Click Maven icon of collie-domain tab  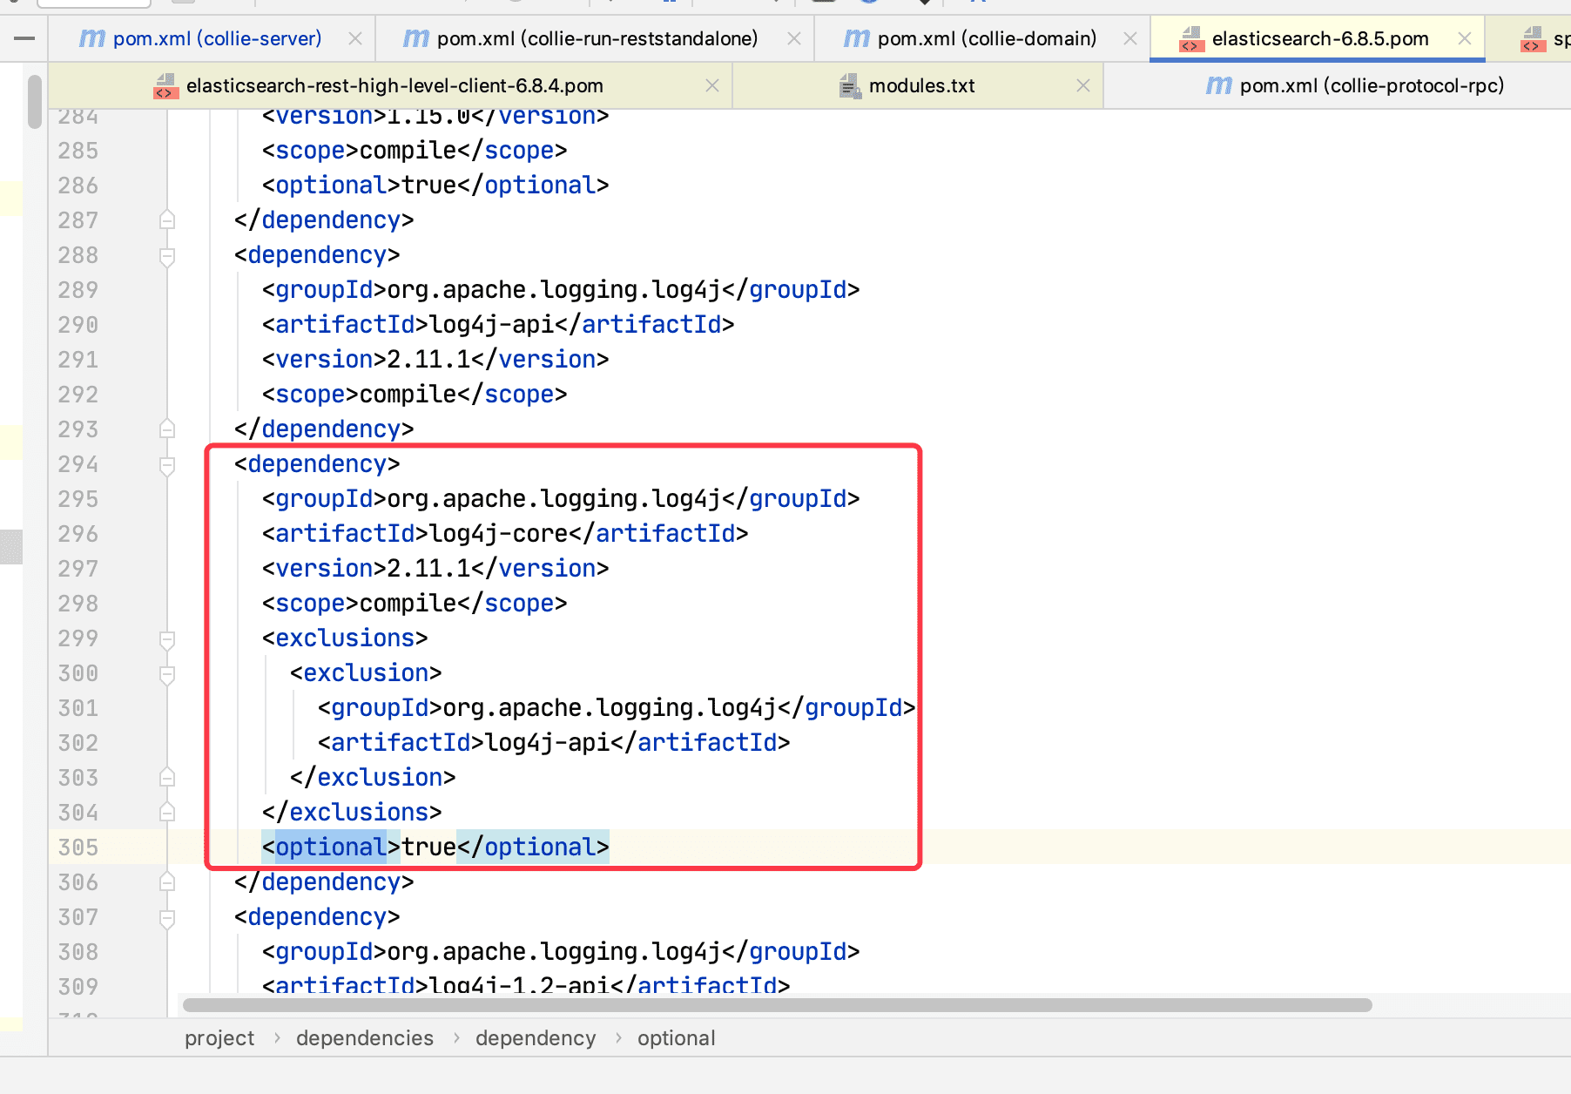click(x=857, y=38)
